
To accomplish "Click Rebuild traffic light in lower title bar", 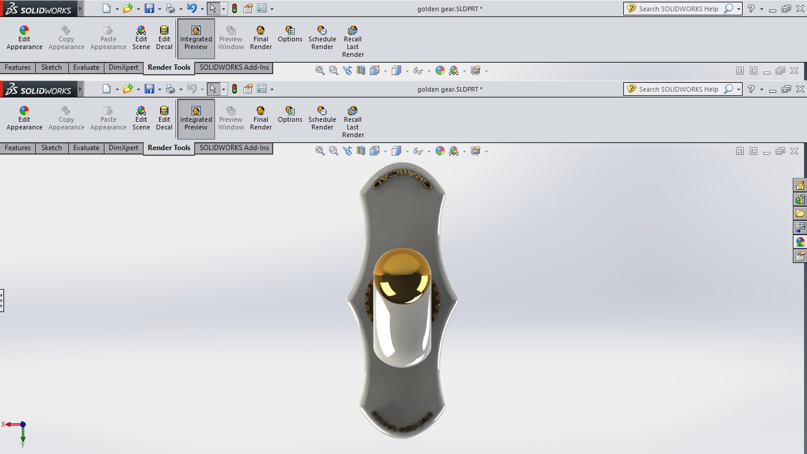I will pos(235,89).
